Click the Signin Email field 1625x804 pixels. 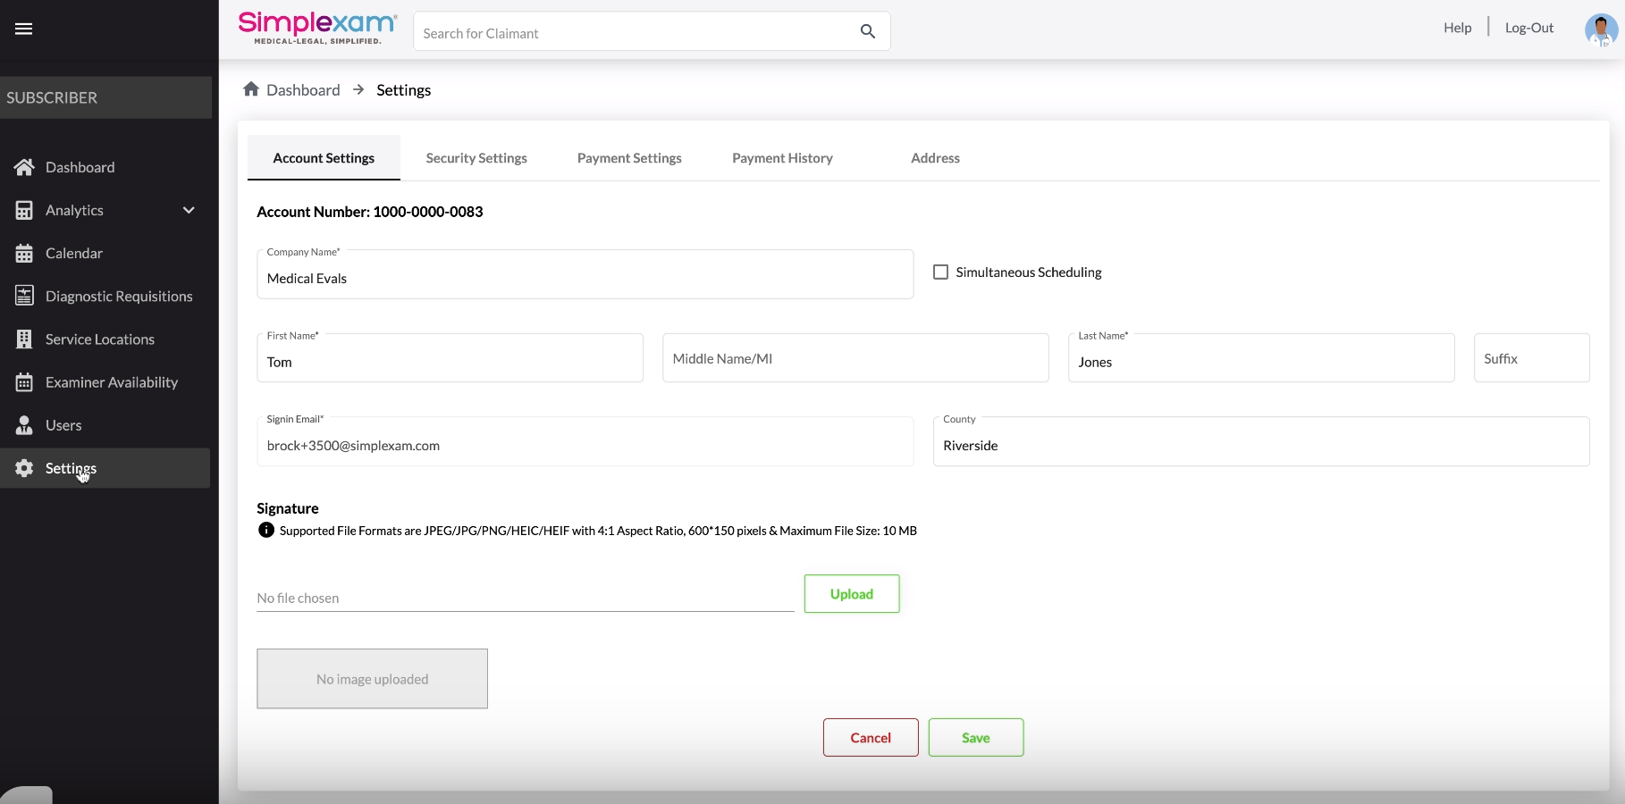coord(585,441)
